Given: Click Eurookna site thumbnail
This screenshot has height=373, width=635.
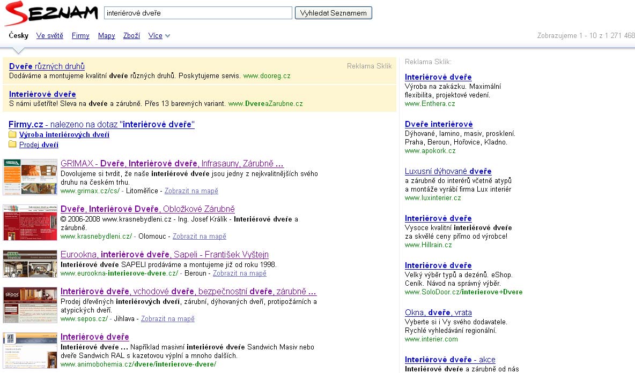Looking at the screenshot, I should [x=30, y=264].
